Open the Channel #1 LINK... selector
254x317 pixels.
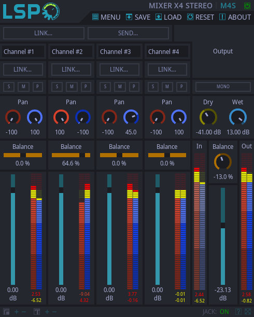pos(23,70)
